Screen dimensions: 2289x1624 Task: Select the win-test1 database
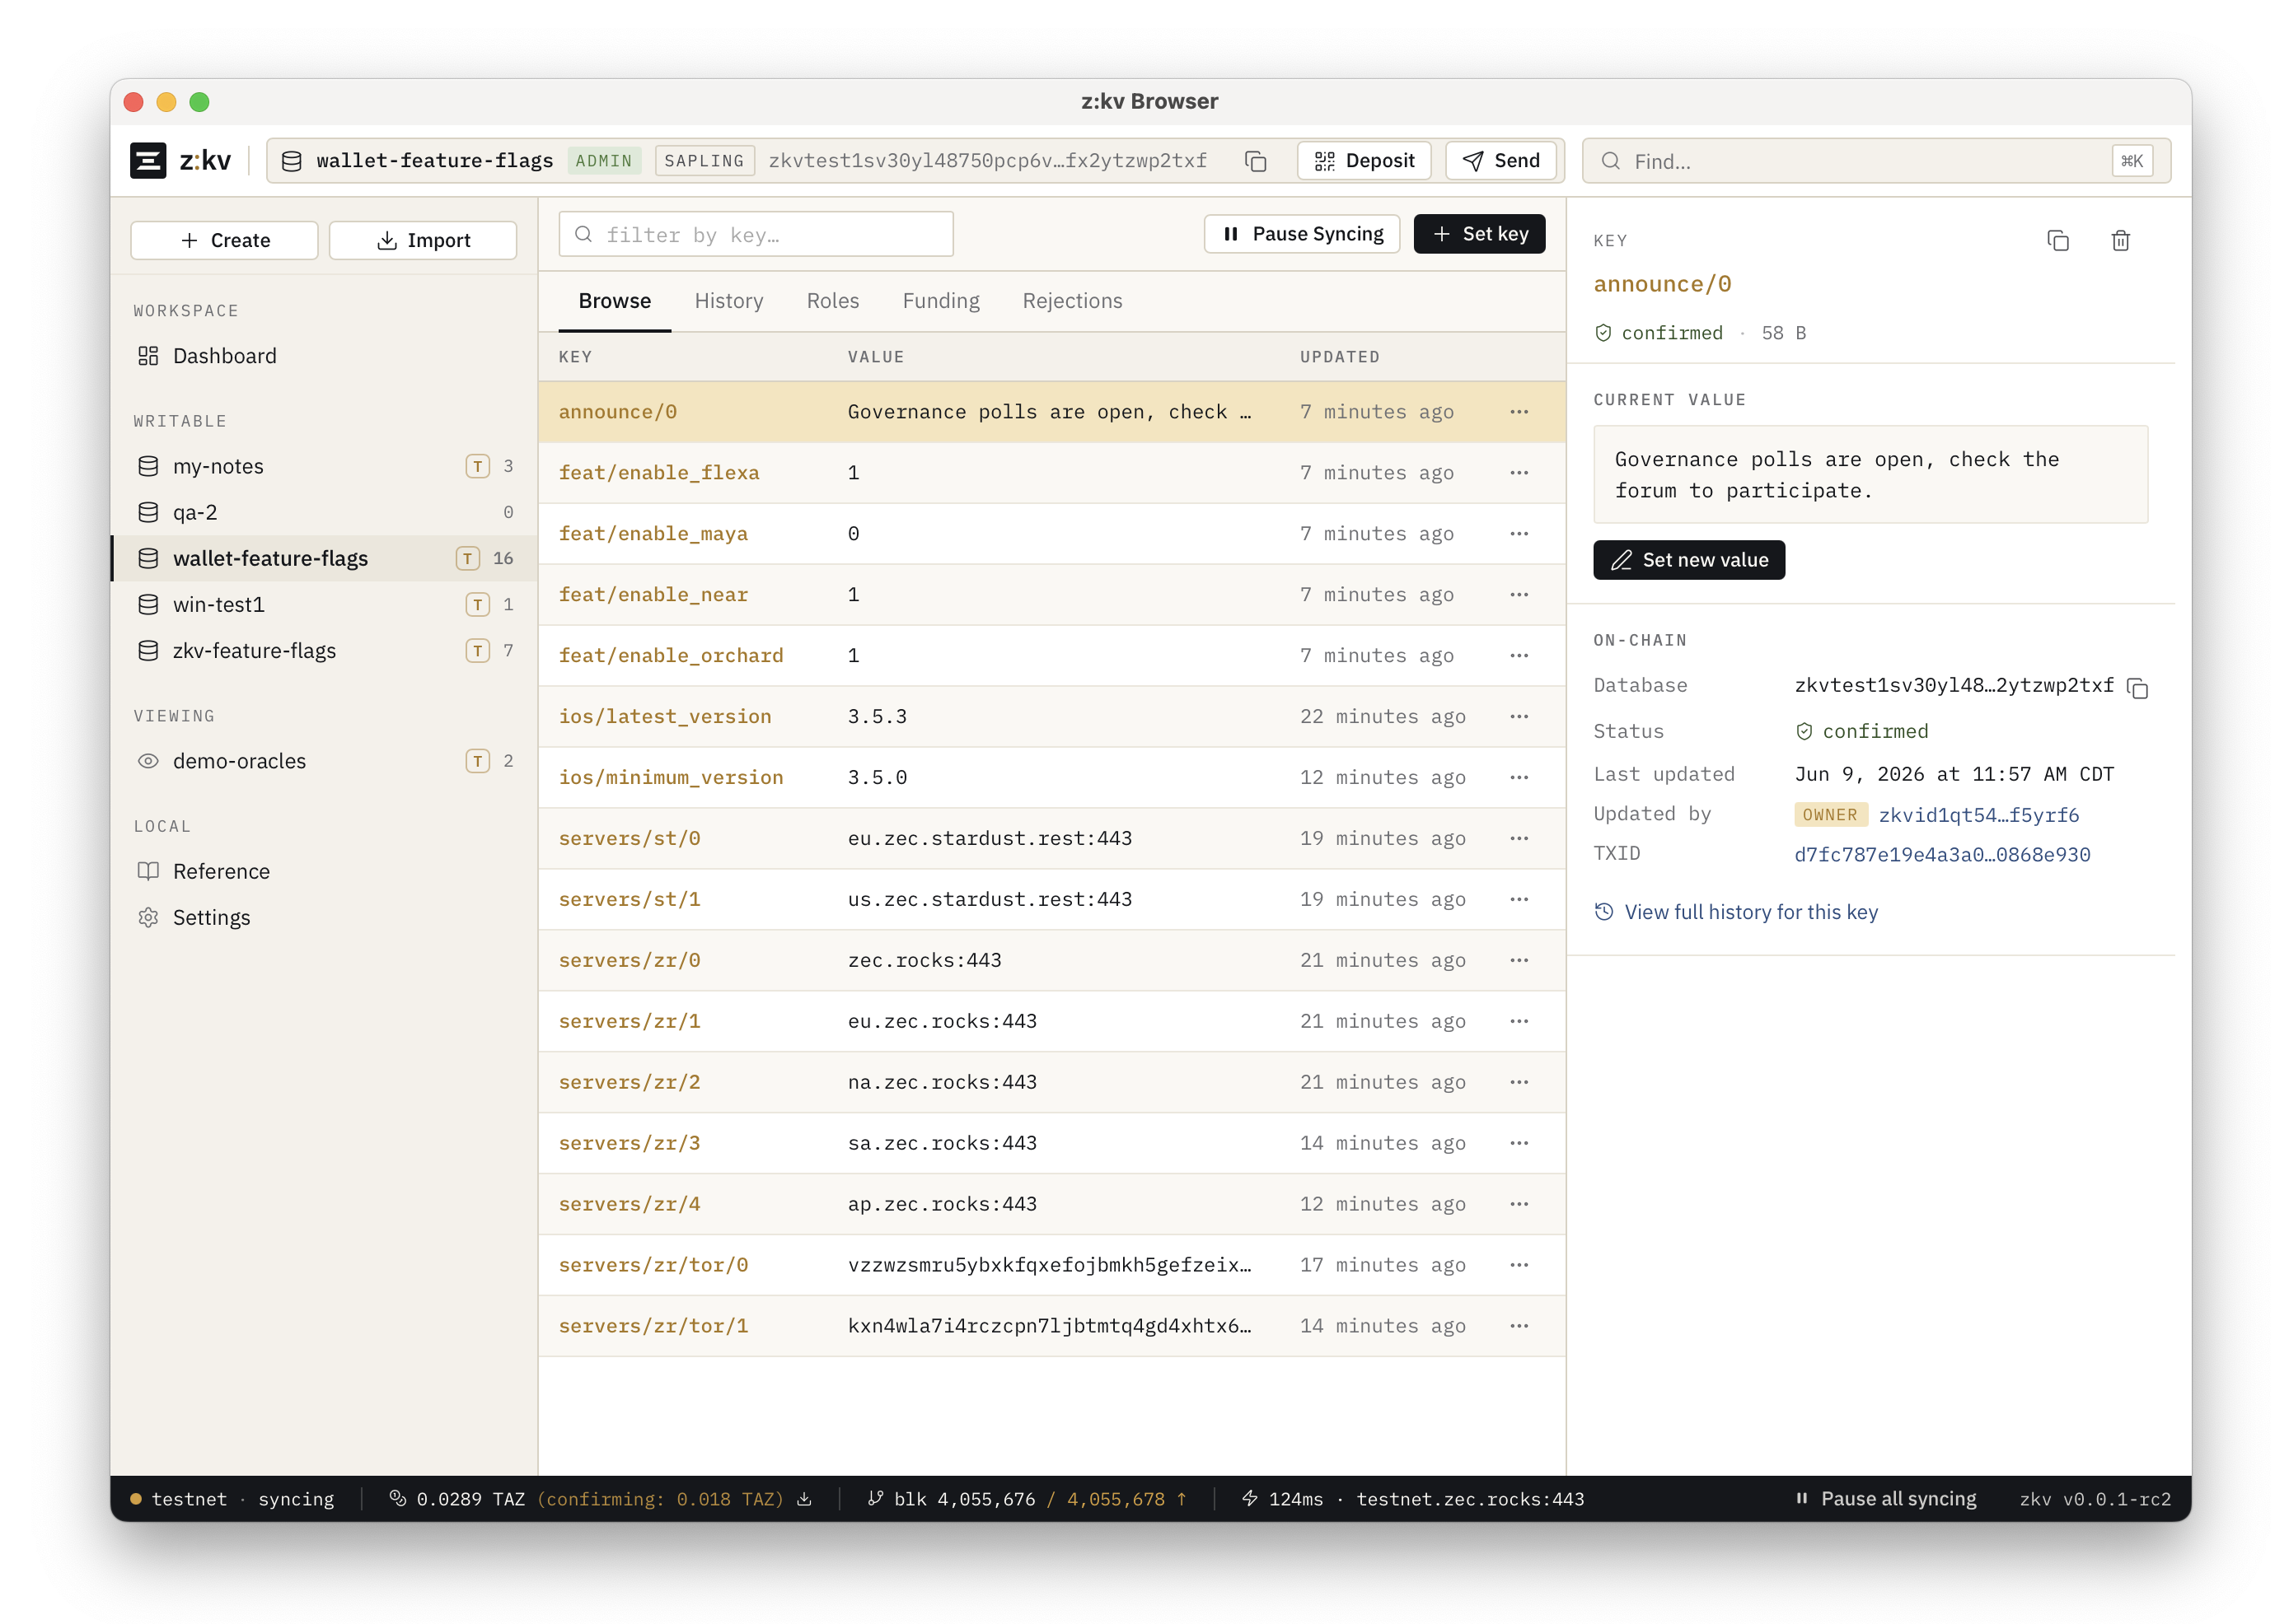tap(323, 605)
